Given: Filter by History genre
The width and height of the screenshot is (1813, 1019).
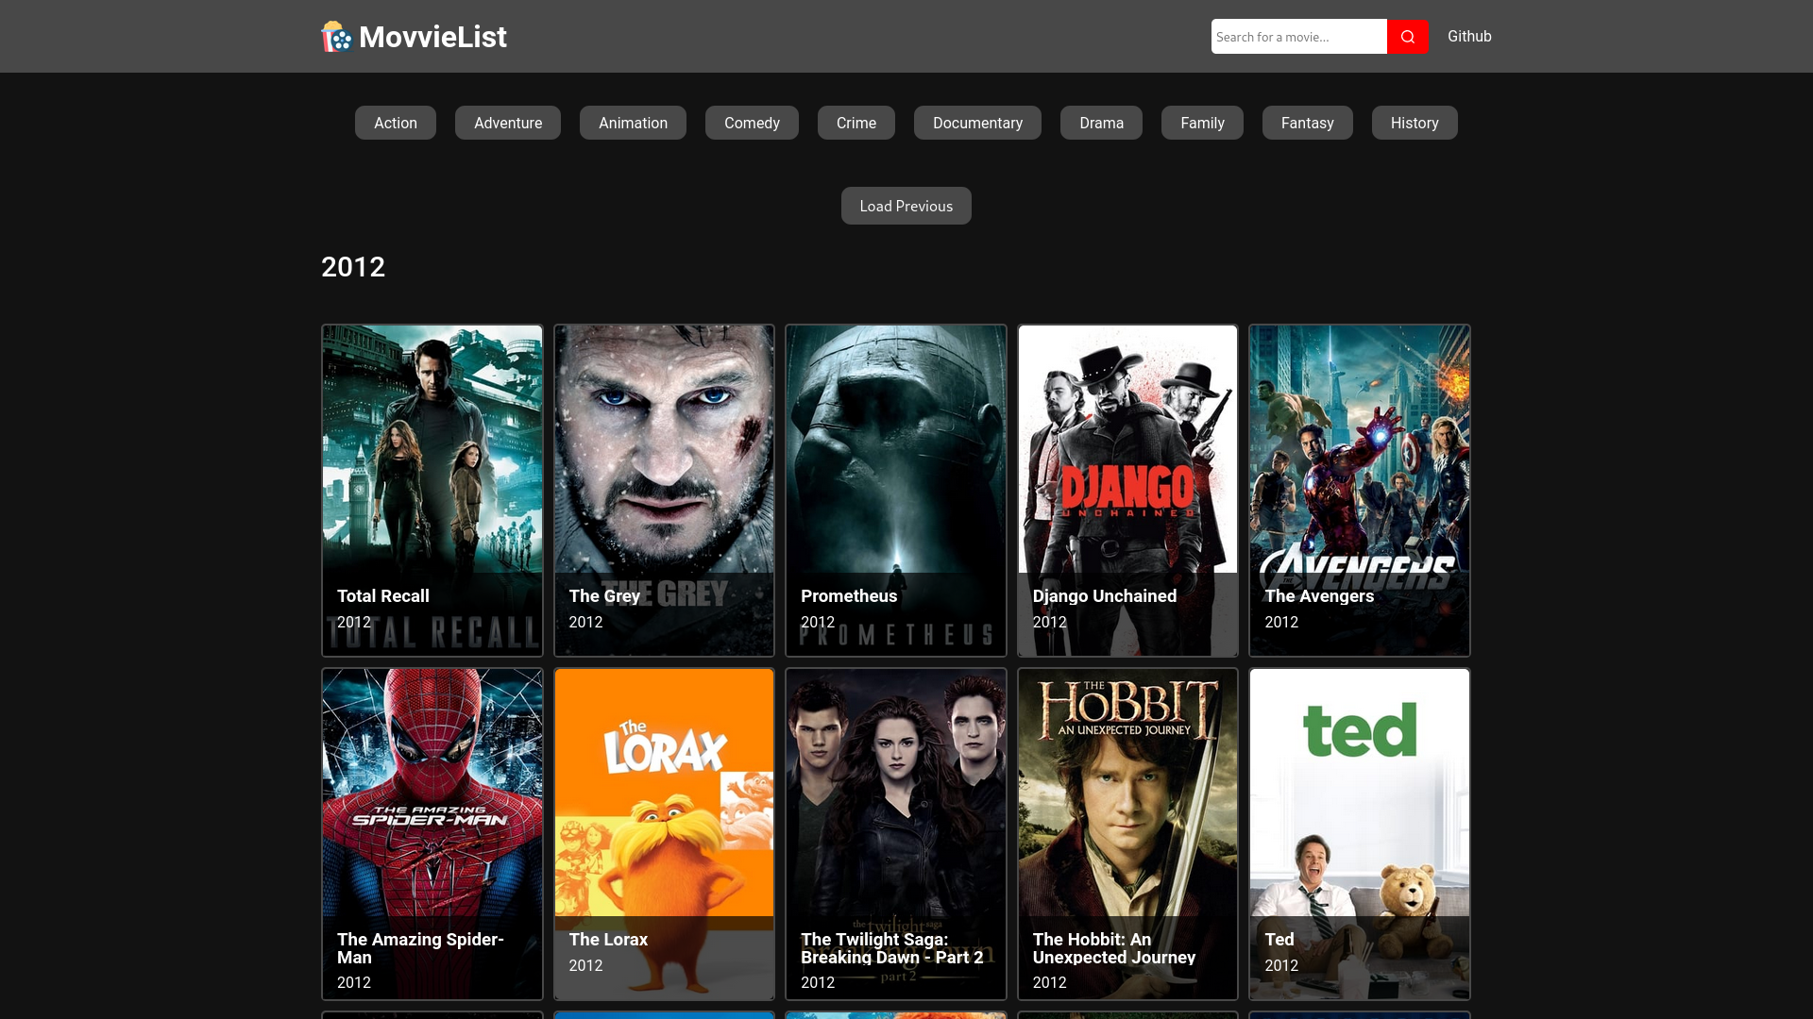Looking at the screenshot, I should pos(1414,123).
